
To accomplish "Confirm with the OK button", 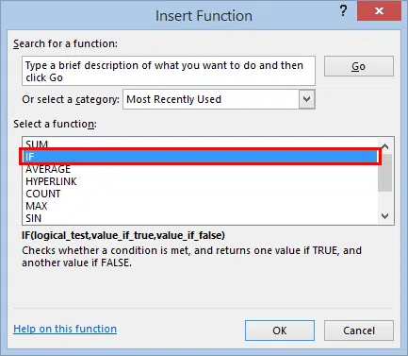I will [x=280, y=331].
